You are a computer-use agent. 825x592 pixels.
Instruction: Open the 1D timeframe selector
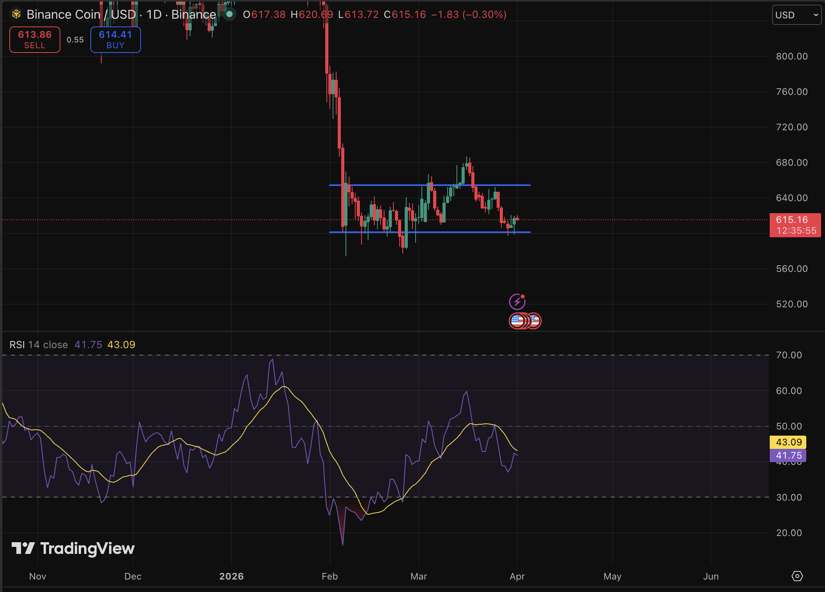tap(153, 14)
